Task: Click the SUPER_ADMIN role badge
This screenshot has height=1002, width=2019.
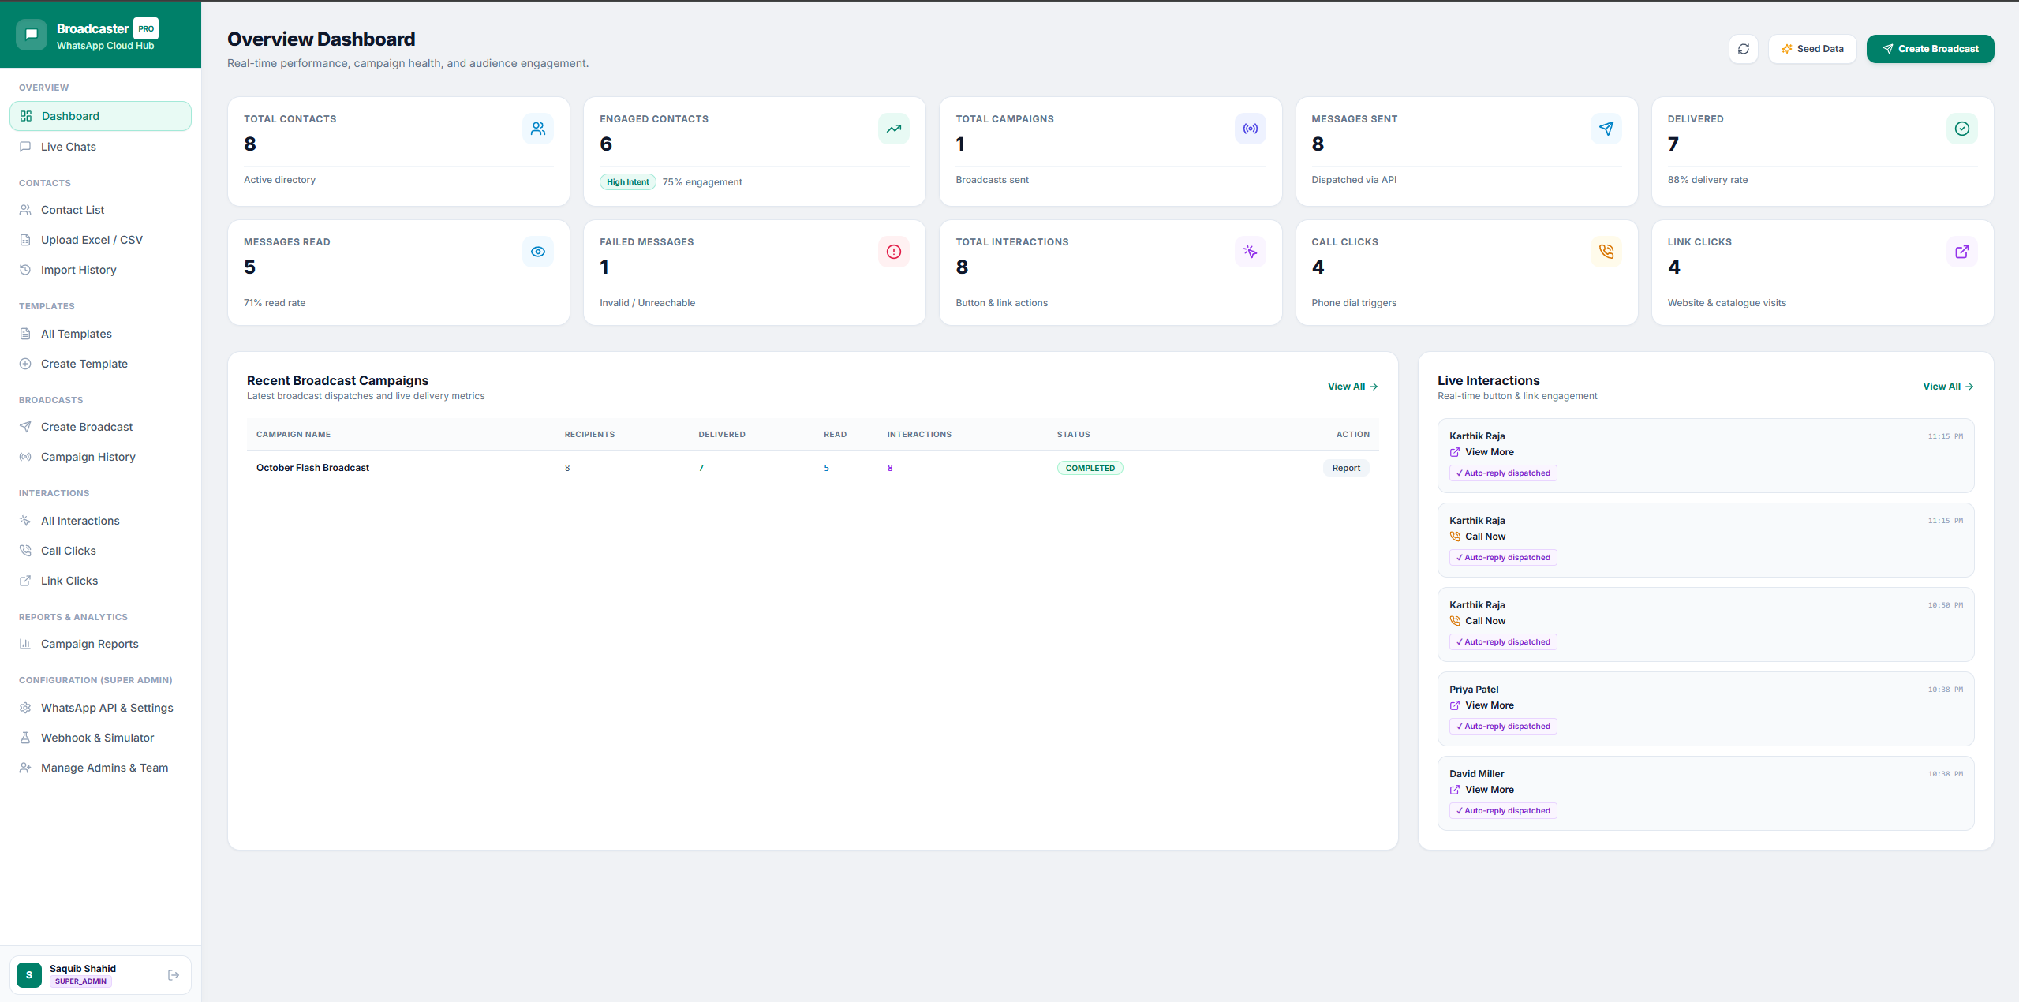Action: point(80,981)
